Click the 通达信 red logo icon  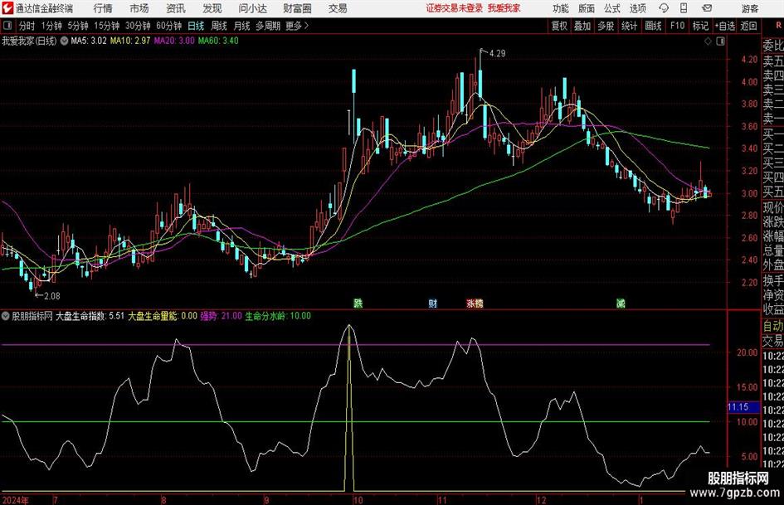pyautogui.click(x=8, y=8)
